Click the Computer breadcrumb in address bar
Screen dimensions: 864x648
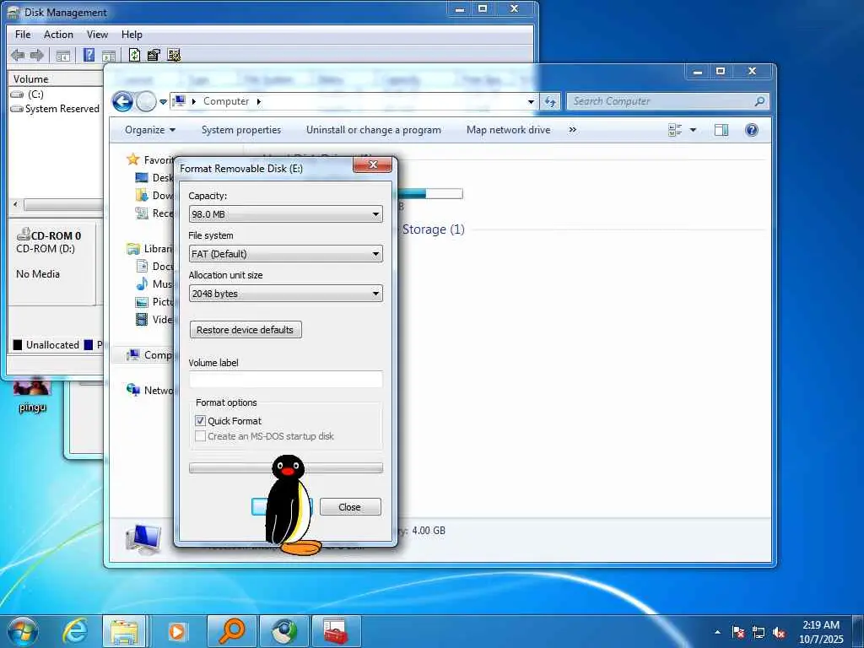[226, 101]
